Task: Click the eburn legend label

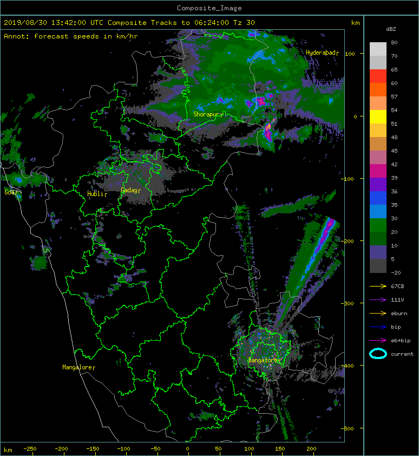Action: click(x=399, y=314)
